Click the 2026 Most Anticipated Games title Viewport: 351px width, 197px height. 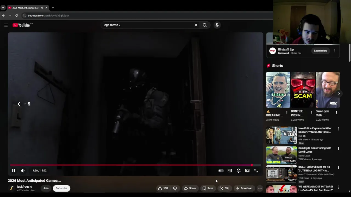point(34,181)
